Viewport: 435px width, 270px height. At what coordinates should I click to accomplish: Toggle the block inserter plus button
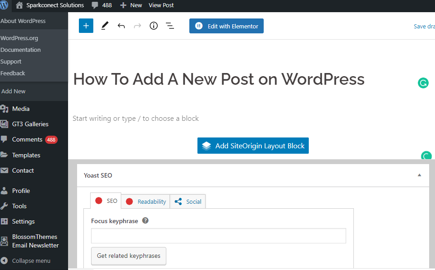(86, 26)
